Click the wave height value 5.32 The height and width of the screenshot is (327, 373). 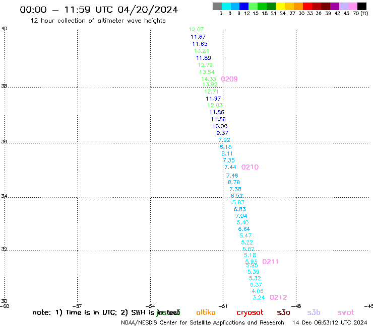[255, 278]
